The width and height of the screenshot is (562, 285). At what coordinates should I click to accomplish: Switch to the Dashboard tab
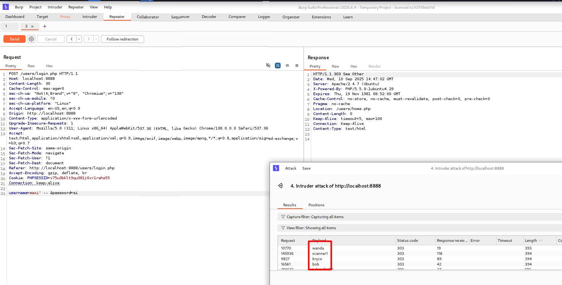tap(15, 17)
